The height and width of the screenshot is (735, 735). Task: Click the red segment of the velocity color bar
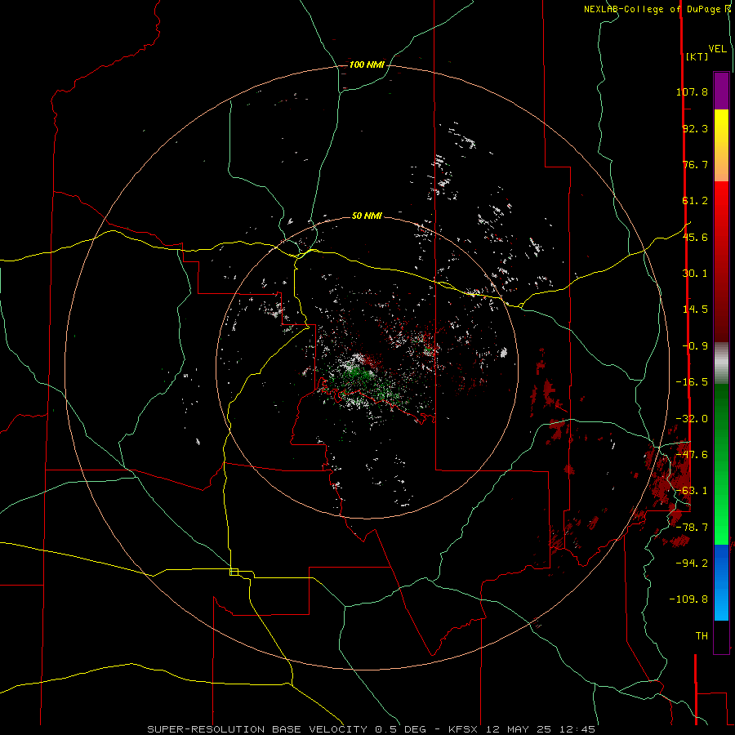721,261
